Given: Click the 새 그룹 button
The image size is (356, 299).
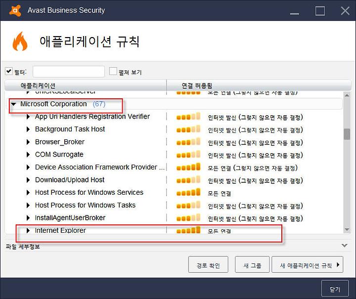Looking at the screenshot, I should pyautogui.click(x=252, y=264).
